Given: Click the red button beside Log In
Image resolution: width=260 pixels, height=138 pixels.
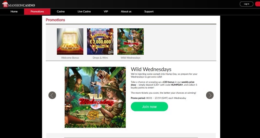Looking at the screenshot, I should pos(257,4).
